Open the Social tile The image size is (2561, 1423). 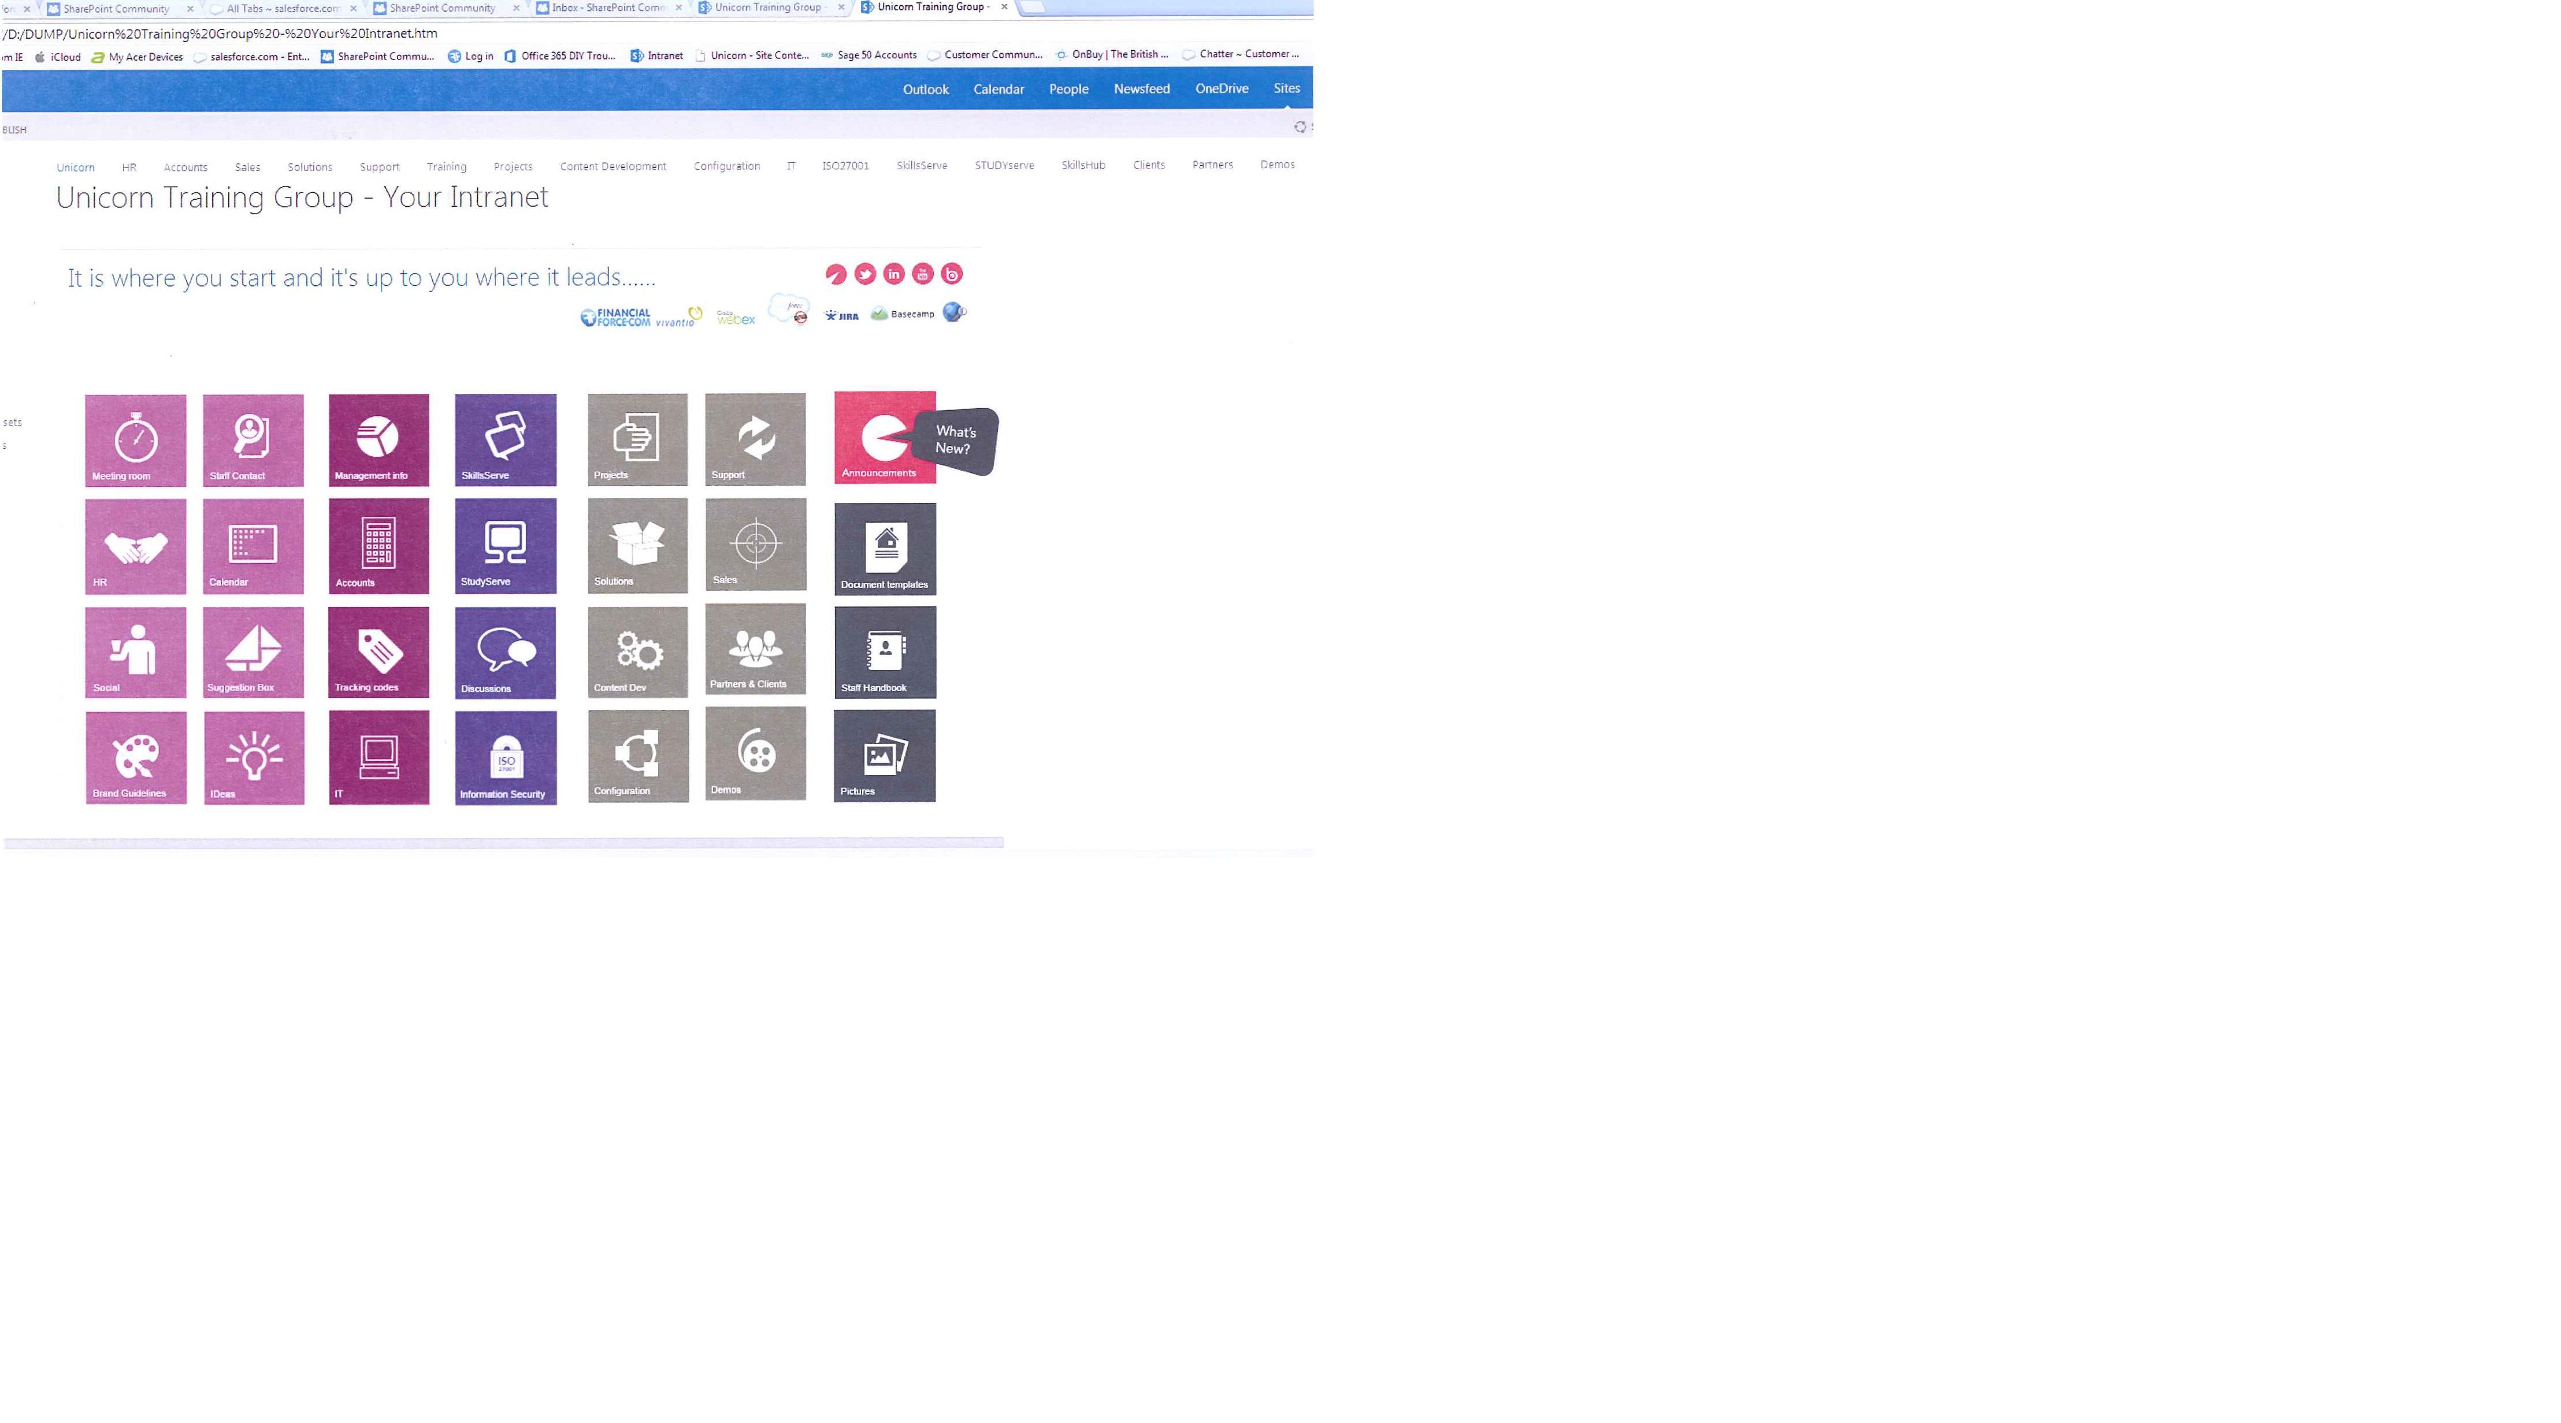(135, 653)
